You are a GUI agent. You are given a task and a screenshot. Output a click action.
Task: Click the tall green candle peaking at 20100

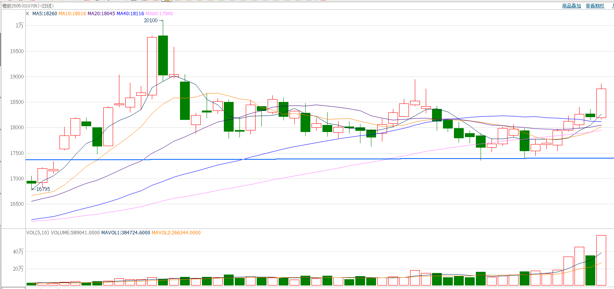pyautogui.click(x=163, y=55)
